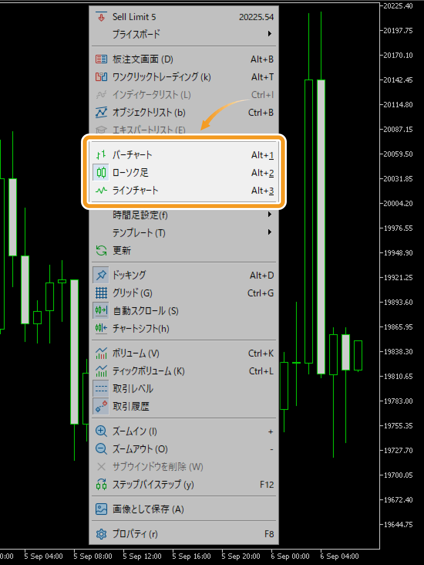Click the 画像として保存 picture icon
Image resolution: width=424 pixels, height=565 pixels.
pyautogui.click(x=101, y=509)
